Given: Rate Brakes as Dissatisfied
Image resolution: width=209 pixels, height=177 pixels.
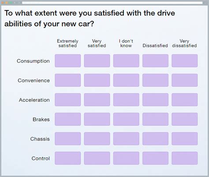Looking at the screenshot, I should (x=155, y=119).
